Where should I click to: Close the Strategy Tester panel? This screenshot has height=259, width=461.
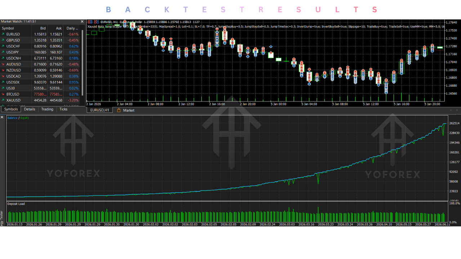[2, 118]
